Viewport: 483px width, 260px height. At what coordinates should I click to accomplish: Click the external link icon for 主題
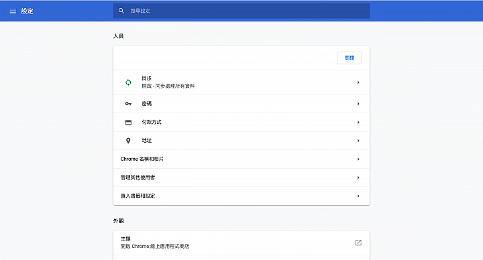coord(358,243)
